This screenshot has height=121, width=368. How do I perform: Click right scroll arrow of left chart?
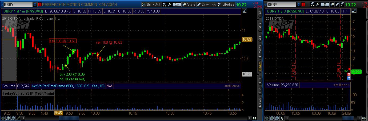pyautogui.click(x=250, y=118)
